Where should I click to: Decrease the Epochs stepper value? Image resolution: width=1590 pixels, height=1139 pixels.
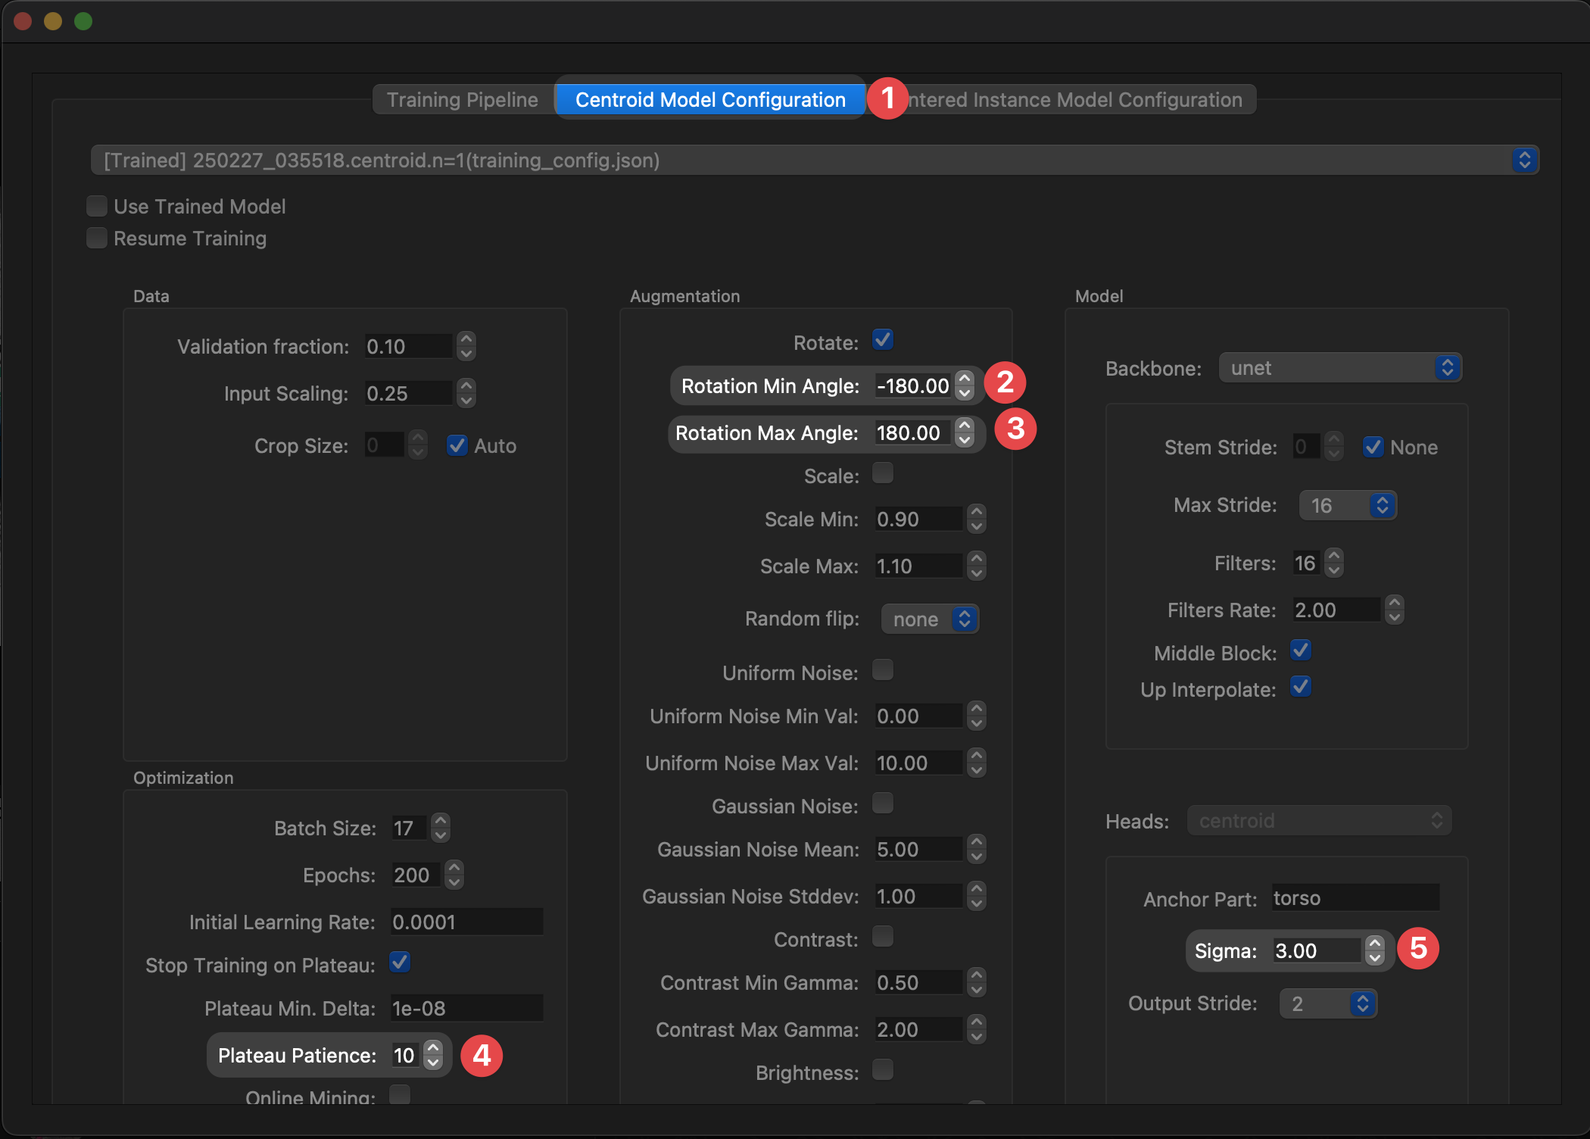click(x=454, y=882)
